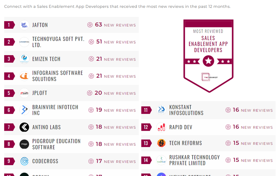Click the Rushkar Technology logo
277x176 pixels.
161,160
